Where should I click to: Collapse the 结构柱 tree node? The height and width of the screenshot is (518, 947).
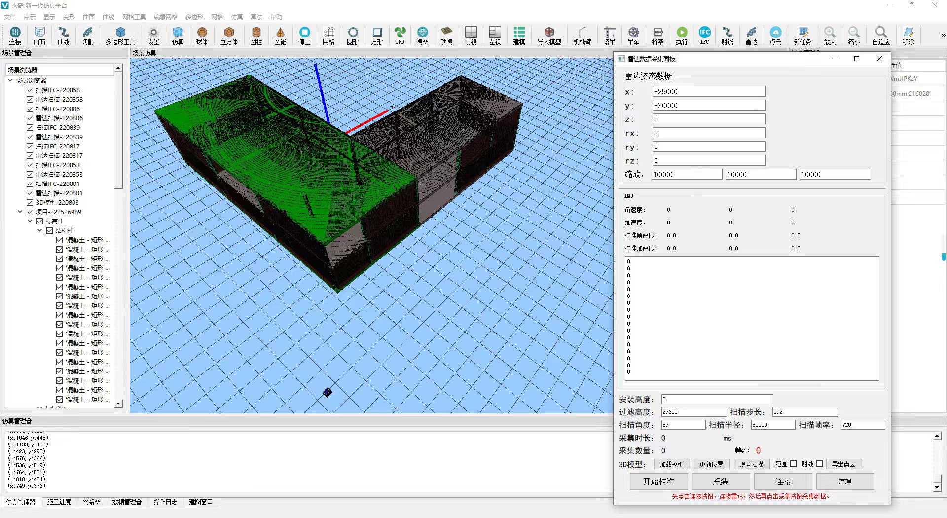click(x=40, y=231)
